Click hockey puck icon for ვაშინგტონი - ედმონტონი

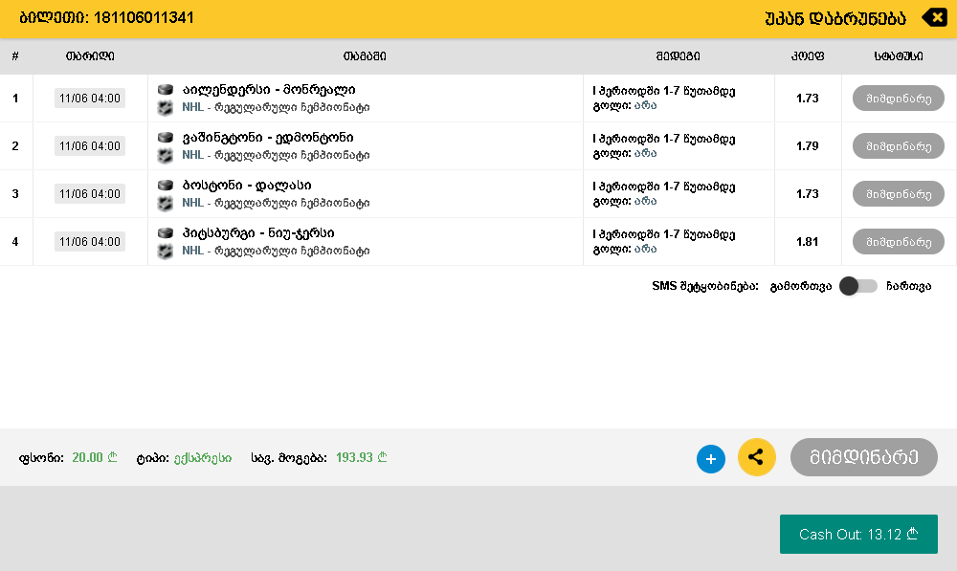pos(166,138)
